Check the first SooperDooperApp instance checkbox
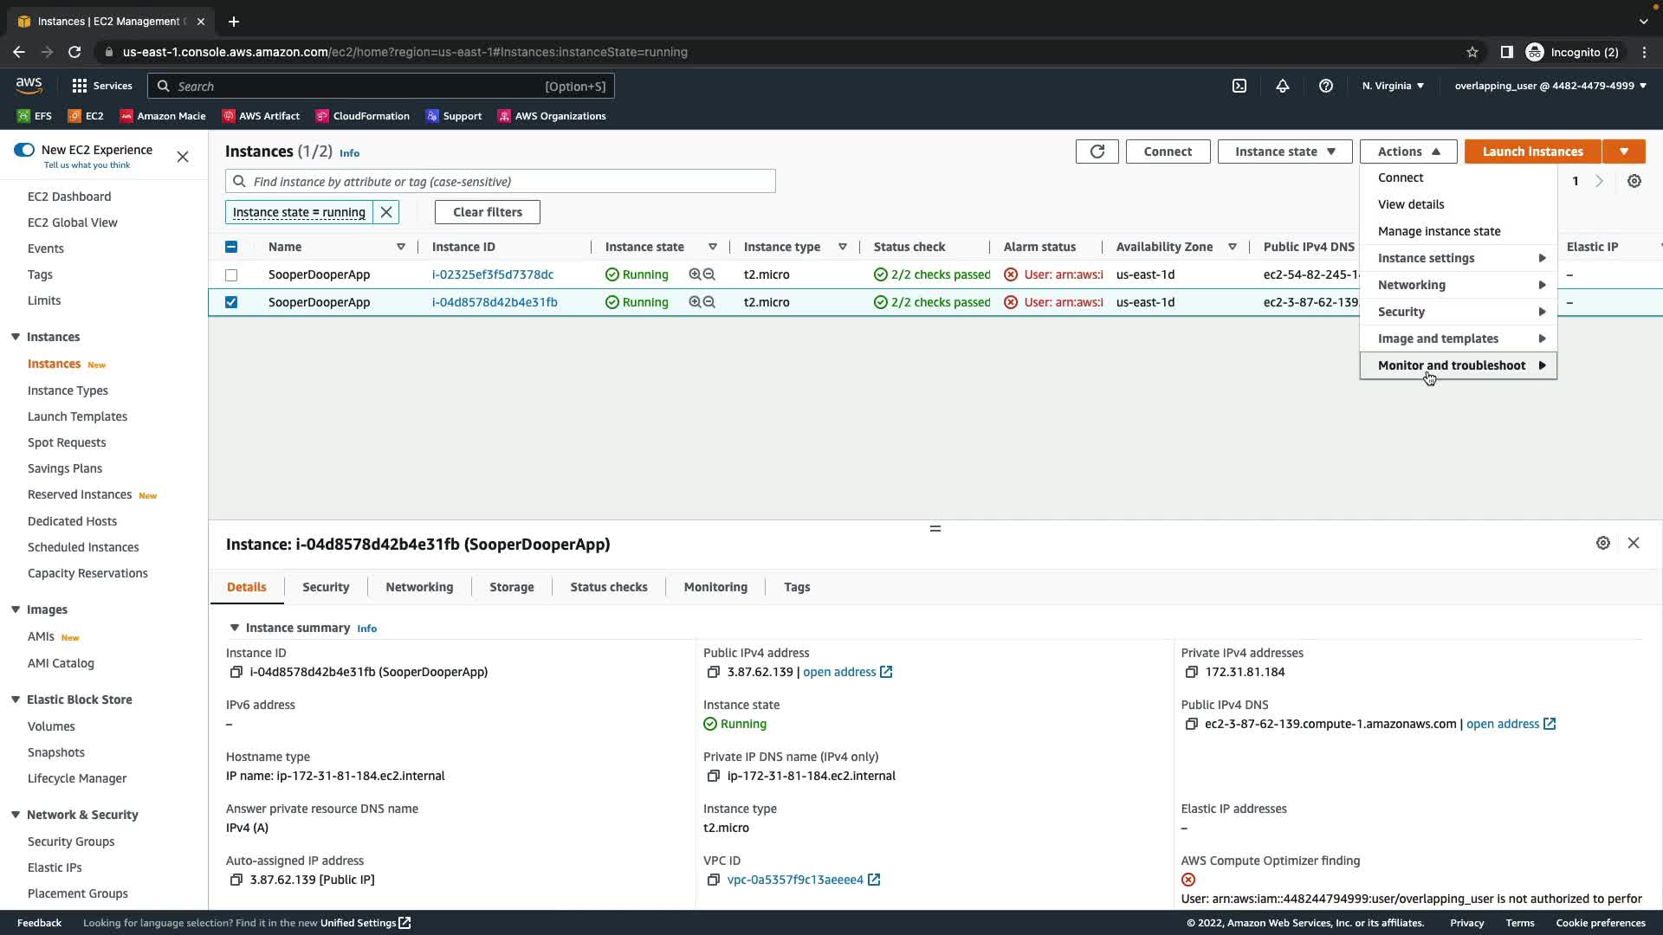This screenshot has height=935, width=1663. (231, 275)
